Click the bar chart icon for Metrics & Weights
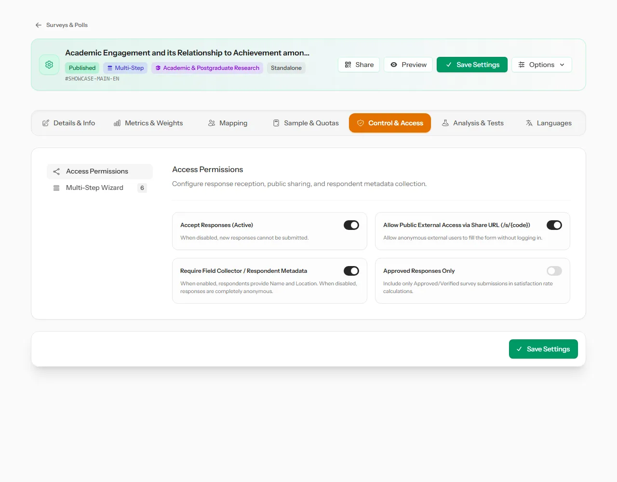 (117, 123)
